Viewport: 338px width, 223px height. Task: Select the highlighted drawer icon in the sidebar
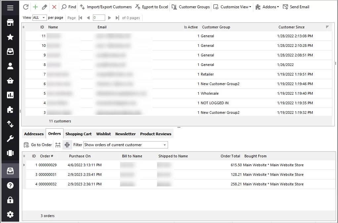click(x=10, y=171)
